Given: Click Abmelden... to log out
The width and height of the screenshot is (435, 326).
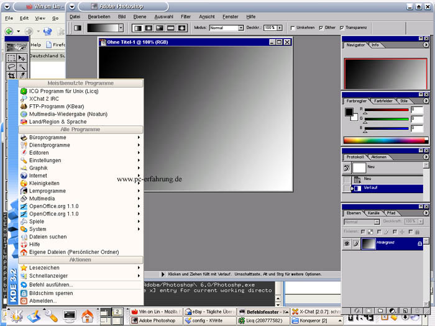Looking at the screenshot, I should pos(43,301).
